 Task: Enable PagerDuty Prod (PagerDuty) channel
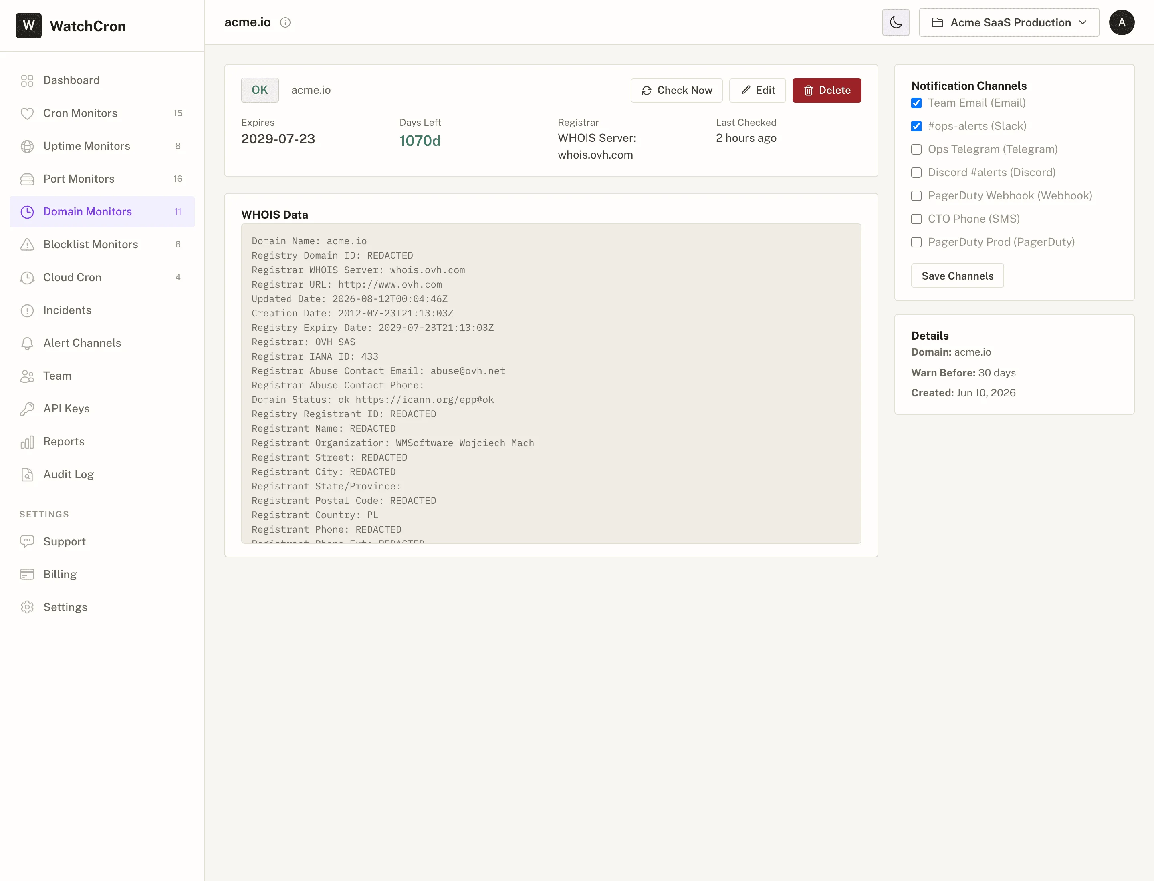pos(916,242)
